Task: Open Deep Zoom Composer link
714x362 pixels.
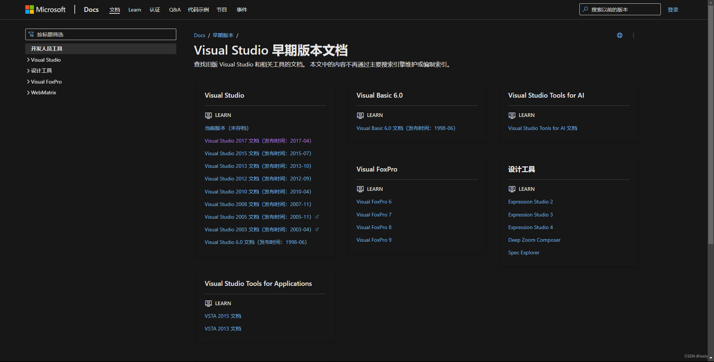Action: tap(534, 240)
